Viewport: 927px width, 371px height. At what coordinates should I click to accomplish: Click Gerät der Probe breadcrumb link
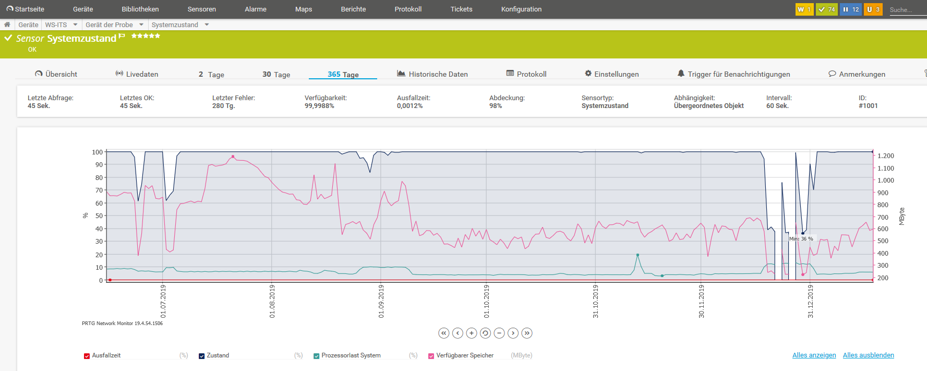point(109,25)
